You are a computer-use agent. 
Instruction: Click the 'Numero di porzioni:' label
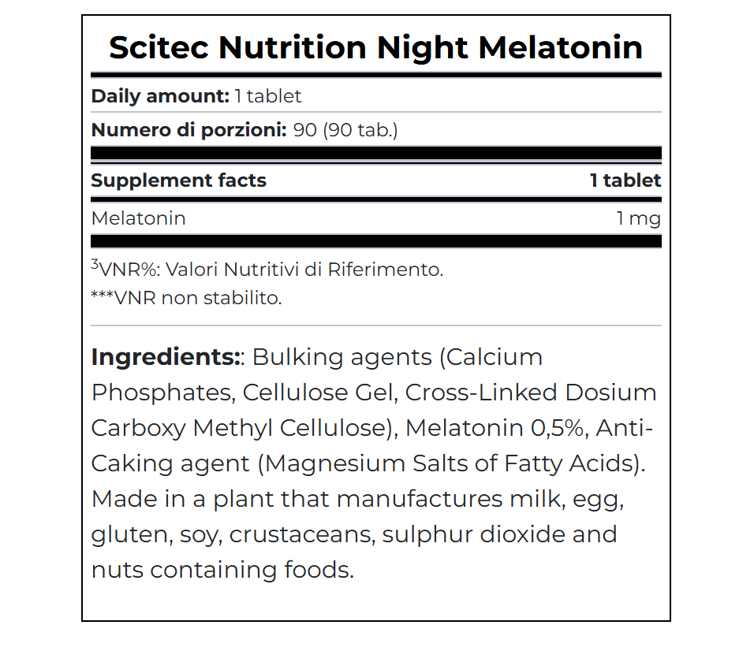point(188,129)
